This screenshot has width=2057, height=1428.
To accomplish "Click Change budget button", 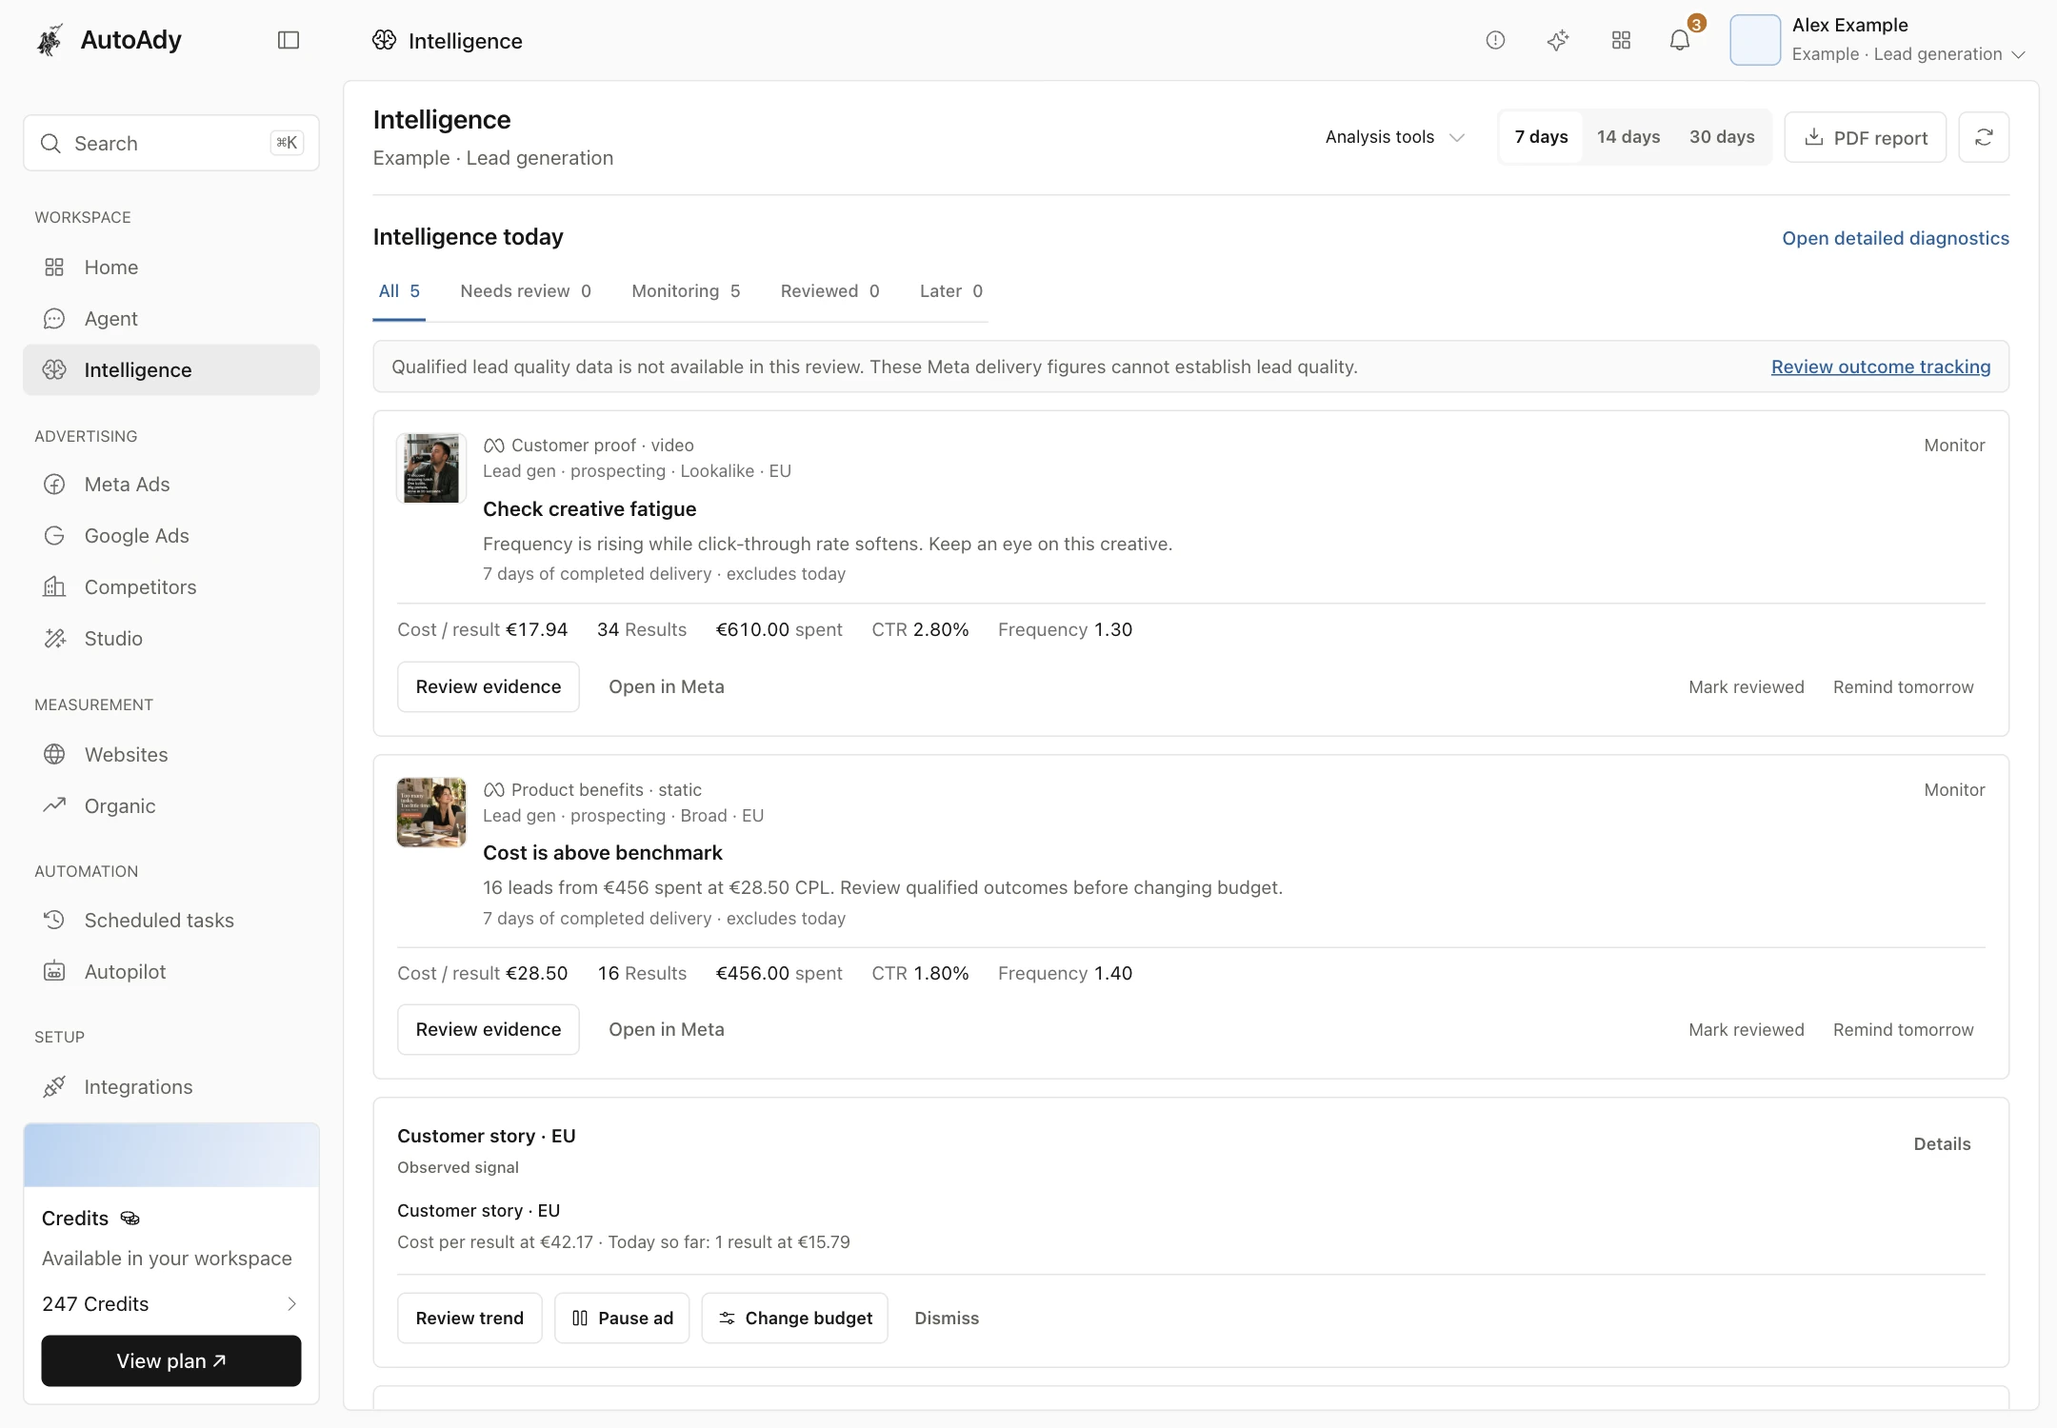I will coord(795,1318).
